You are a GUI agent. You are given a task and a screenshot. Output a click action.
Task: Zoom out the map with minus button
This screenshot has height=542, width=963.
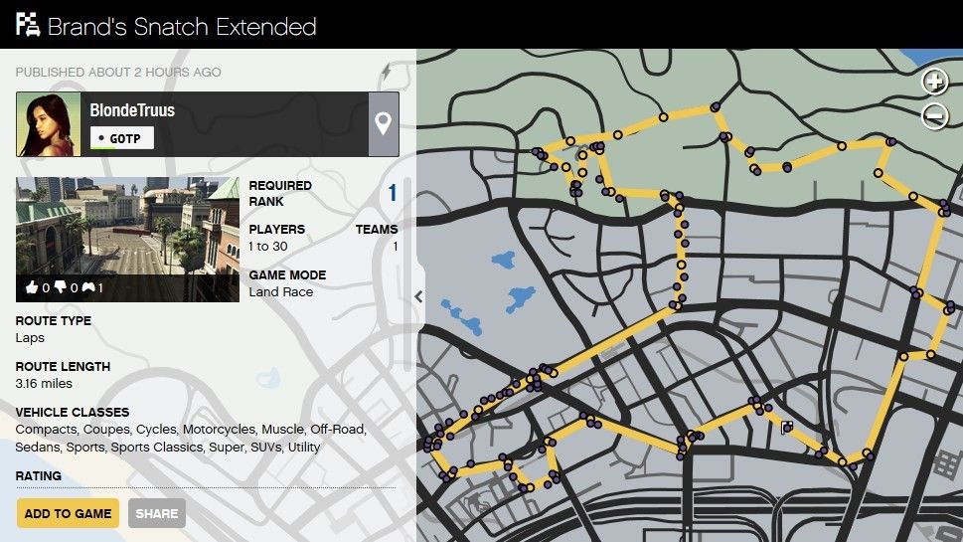[935, 115]
